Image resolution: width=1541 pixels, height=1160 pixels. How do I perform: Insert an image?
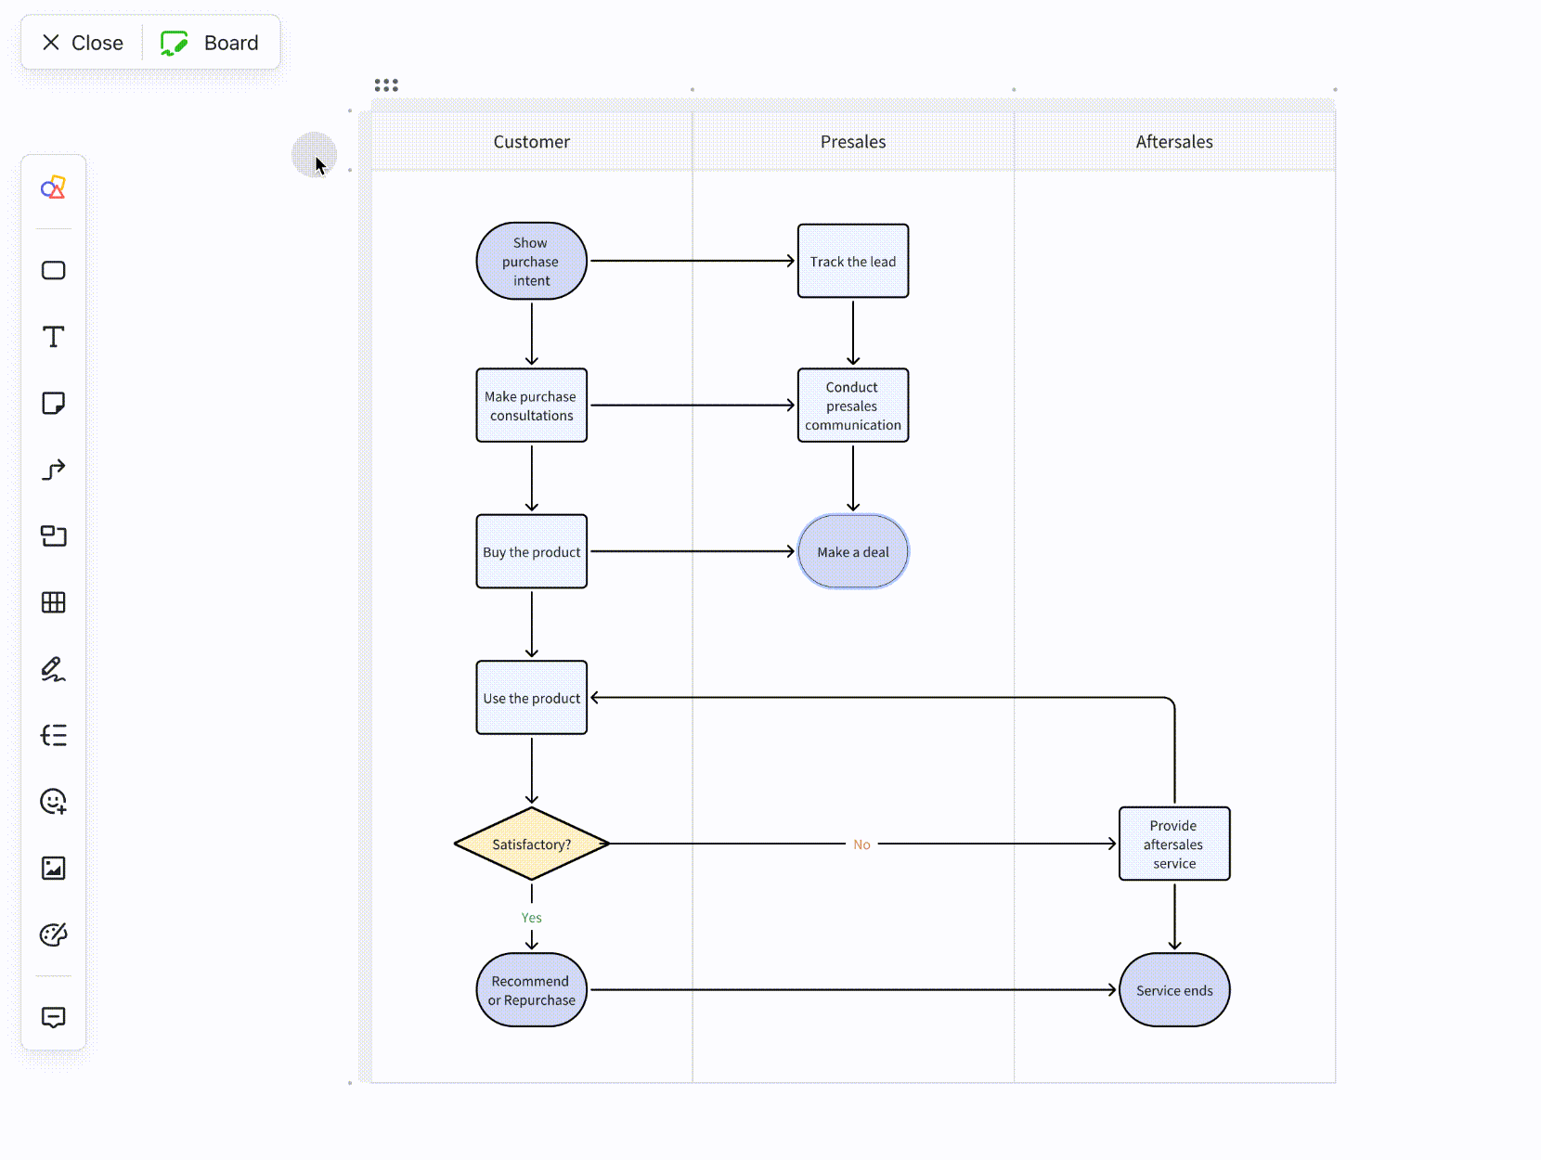click(x=53, y=868)
